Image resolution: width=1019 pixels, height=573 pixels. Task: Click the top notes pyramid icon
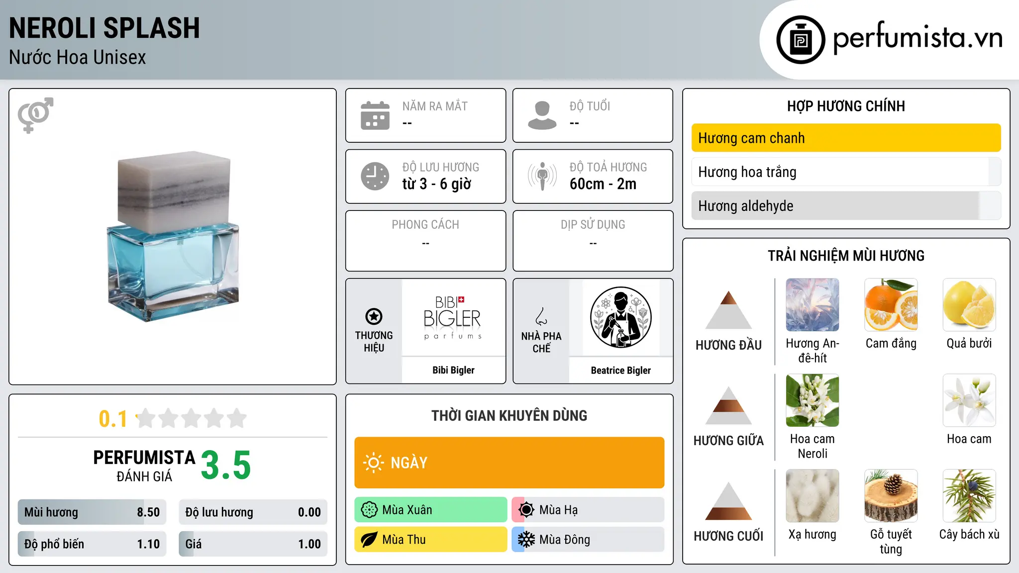[728, 310]
